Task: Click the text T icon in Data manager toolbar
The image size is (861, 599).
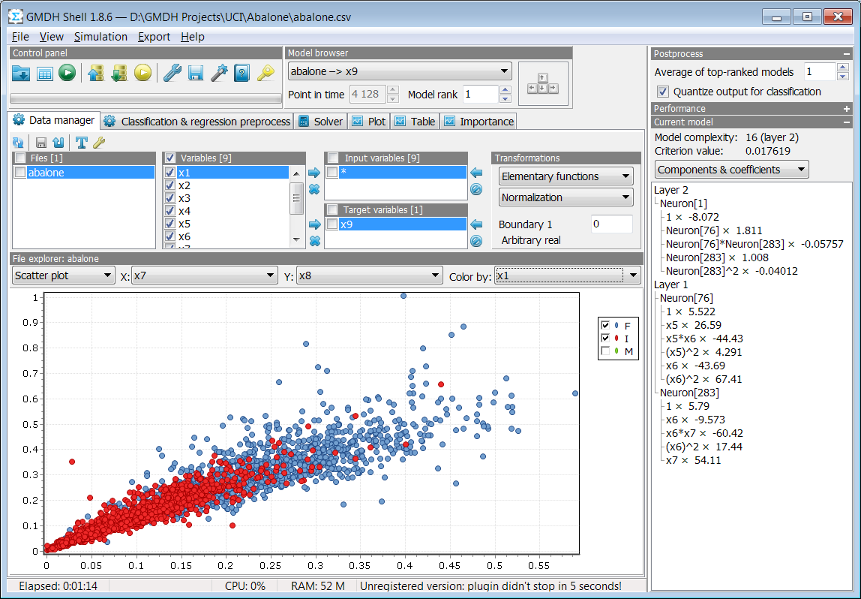Action: coord(81,143)
